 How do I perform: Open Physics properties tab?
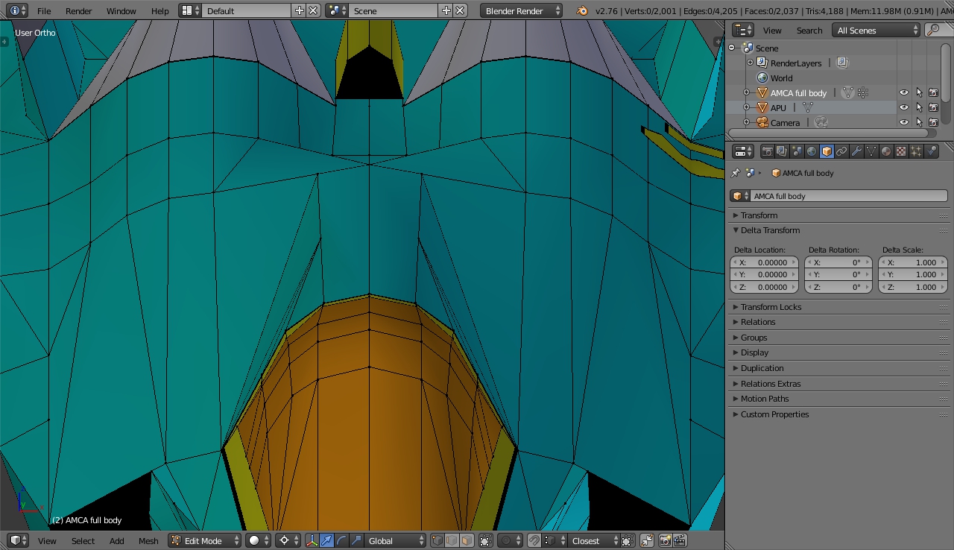click(x=931, y=151)
